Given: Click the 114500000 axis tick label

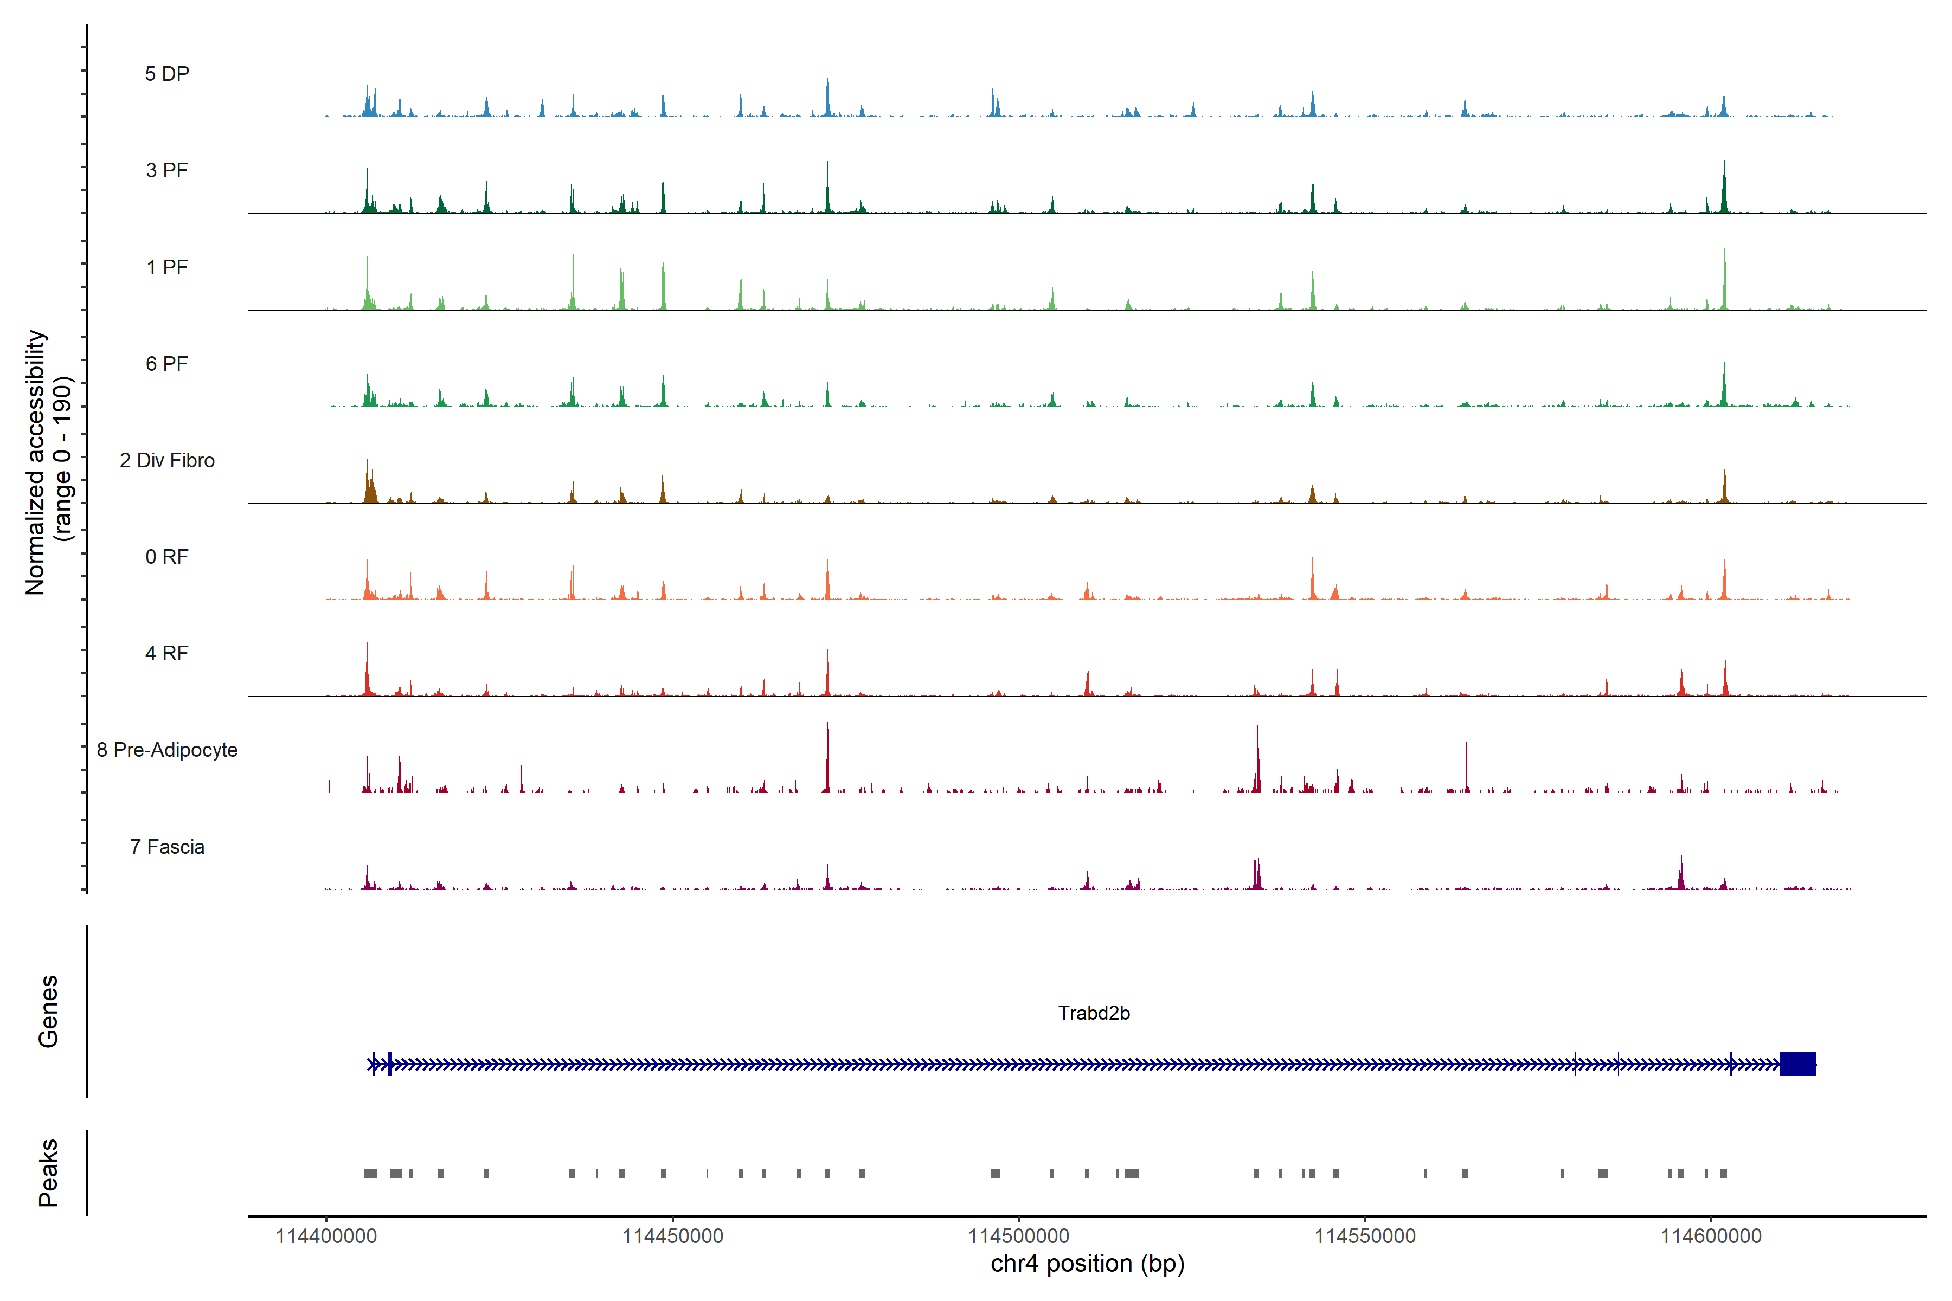Looking at the screenshot, I should point(1018,1236).
